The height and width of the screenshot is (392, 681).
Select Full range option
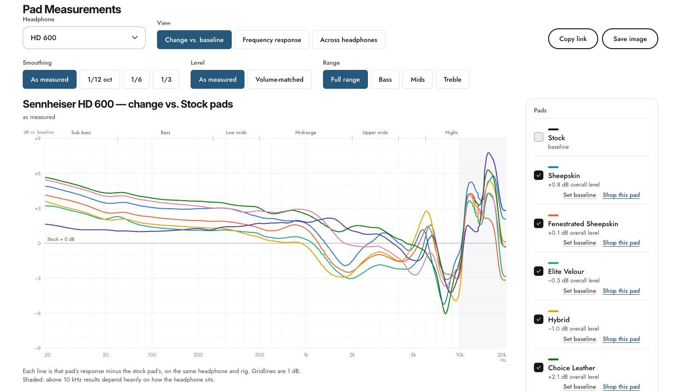pos(345,79)
